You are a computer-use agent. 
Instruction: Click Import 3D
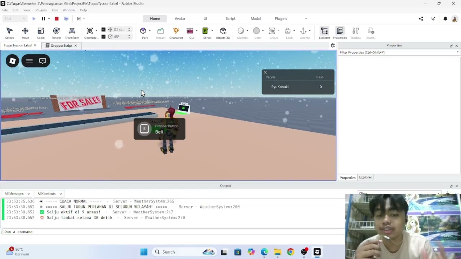223,33
